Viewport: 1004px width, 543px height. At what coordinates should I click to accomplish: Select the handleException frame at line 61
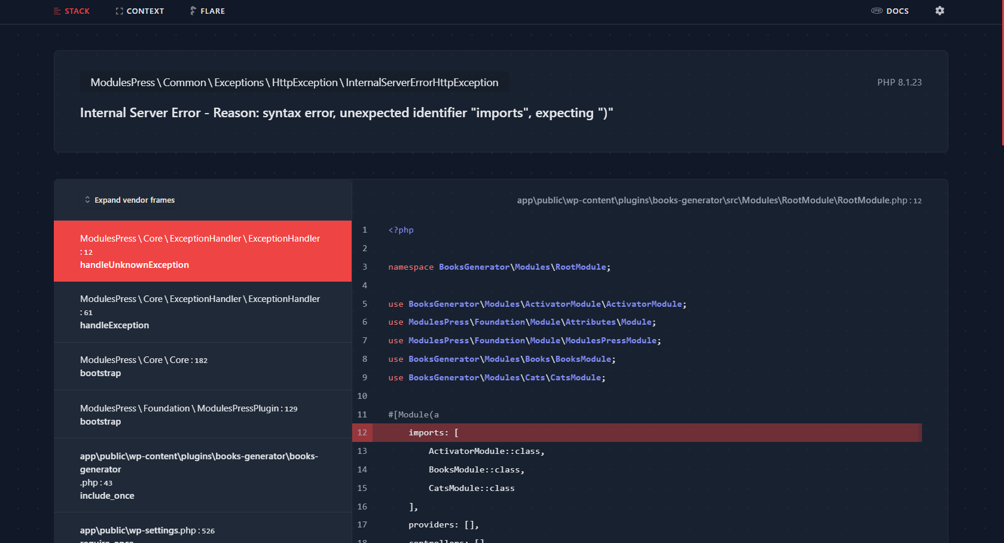click(203, 312)
